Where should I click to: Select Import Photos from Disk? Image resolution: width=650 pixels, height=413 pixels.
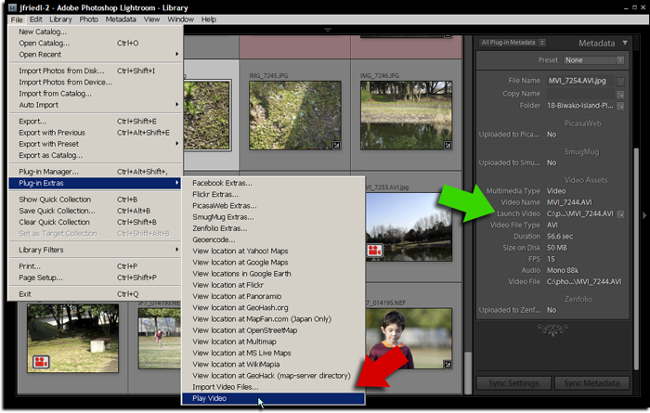coord(95,71)
